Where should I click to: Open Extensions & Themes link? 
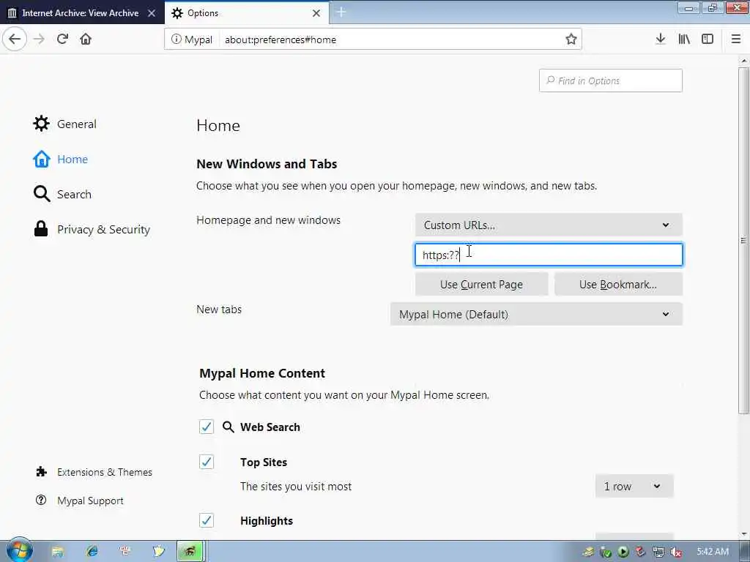tap(94, 472)
